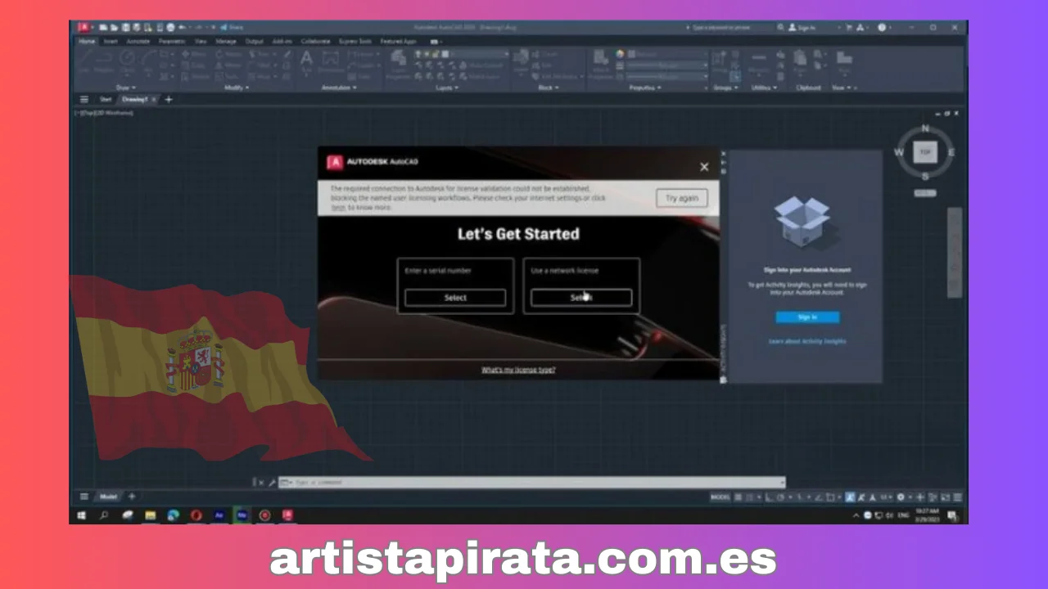Click the Windows Start button
This screenshot has height=589, width=1048.
81,515
